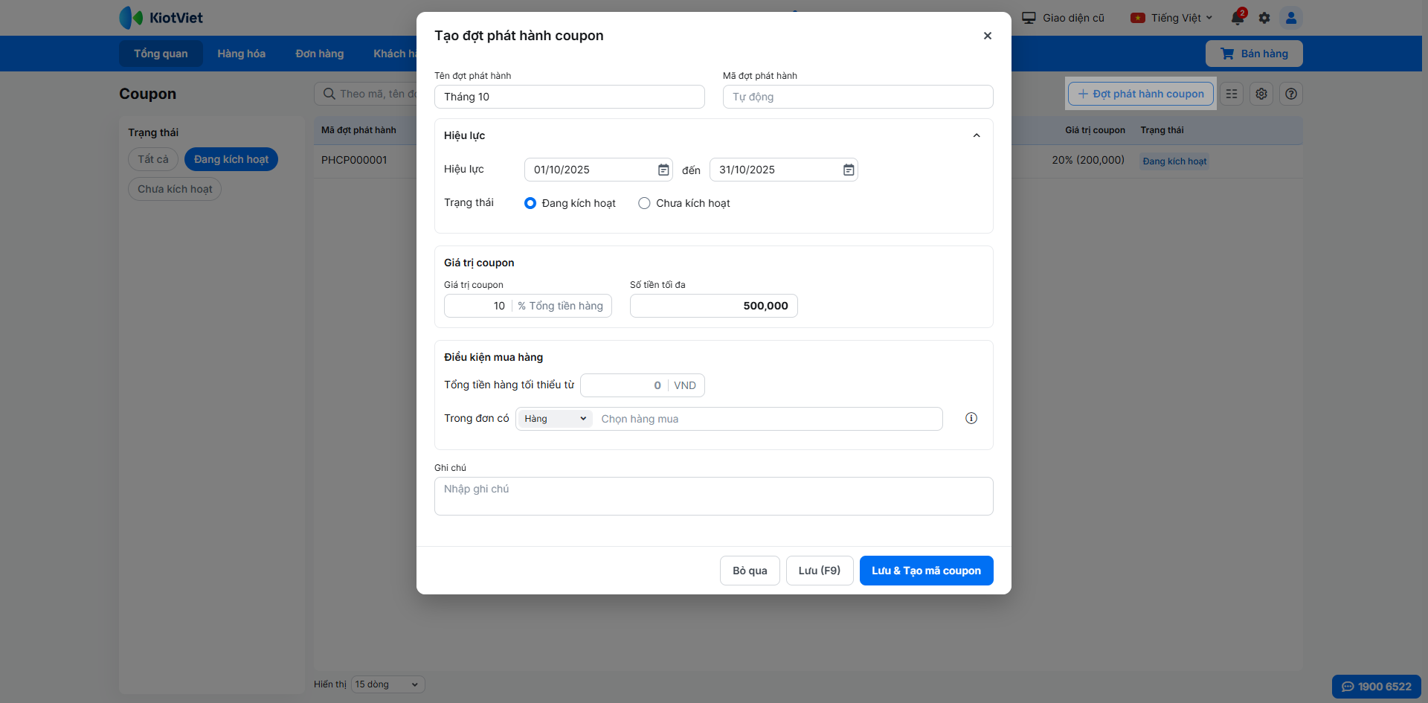Open the settings gear in header
This screenshot has height=703, width=1428.
click(1264, 18)
